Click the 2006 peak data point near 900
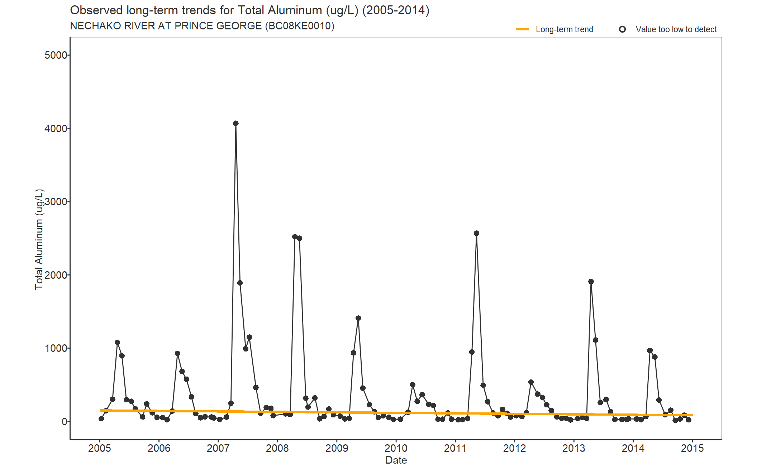The width and height of the screenshot is (757, 469). (x=177, y=354)
